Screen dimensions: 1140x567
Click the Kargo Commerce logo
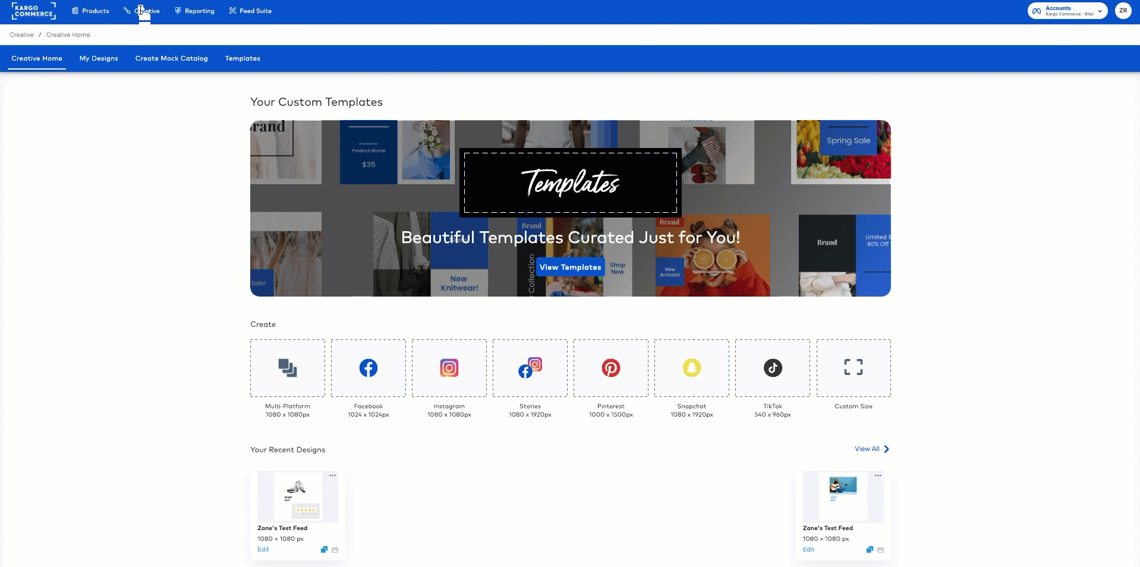pos(34,10)
